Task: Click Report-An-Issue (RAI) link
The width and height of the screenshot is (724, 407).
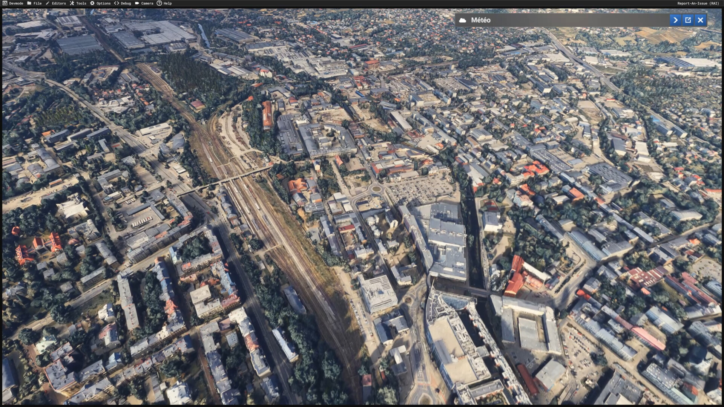Action: coord(698,3)
